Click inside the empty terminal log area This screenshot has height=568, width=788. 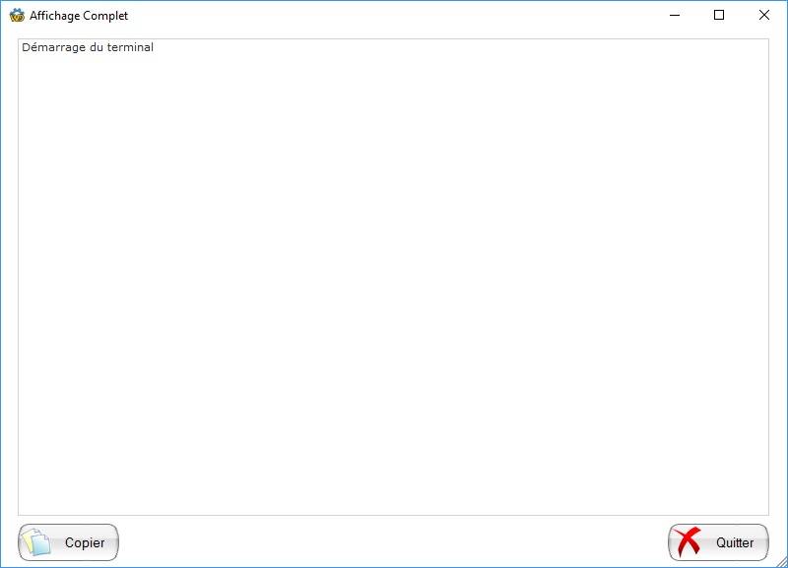point(394,285)
